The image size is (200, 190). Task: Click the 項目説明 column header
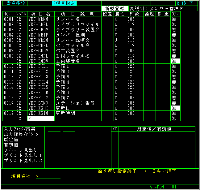pyautogui.click(x=78, y=14)
